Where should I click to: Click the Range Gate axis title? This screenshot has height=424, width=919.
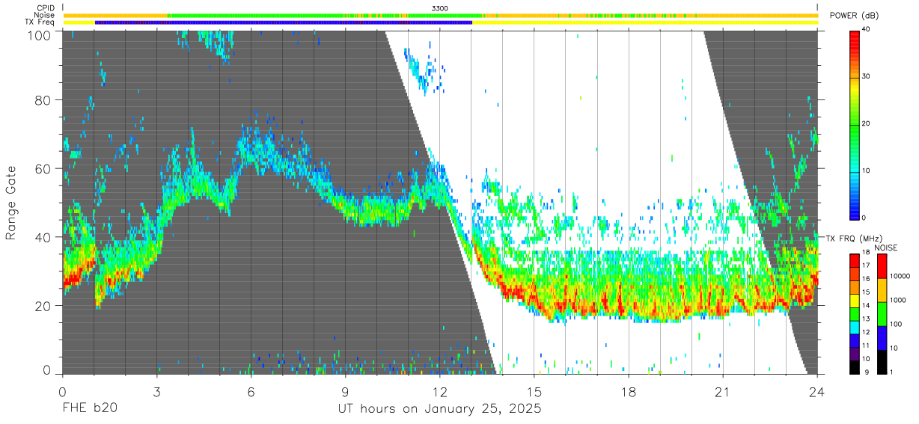pyautogui.click(x=11, y=203)
